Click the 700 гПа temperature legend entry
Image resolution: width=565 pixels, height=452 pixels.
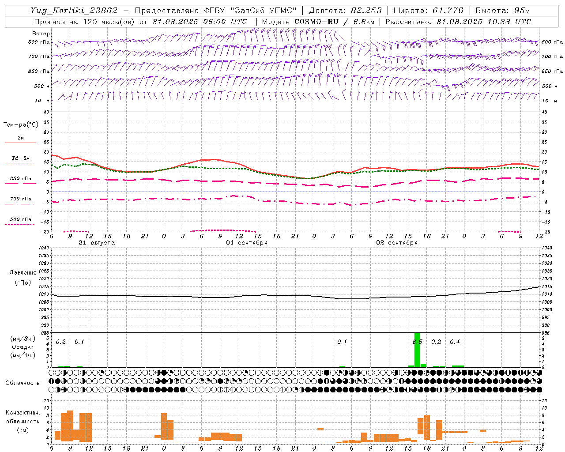click(21, 199)
